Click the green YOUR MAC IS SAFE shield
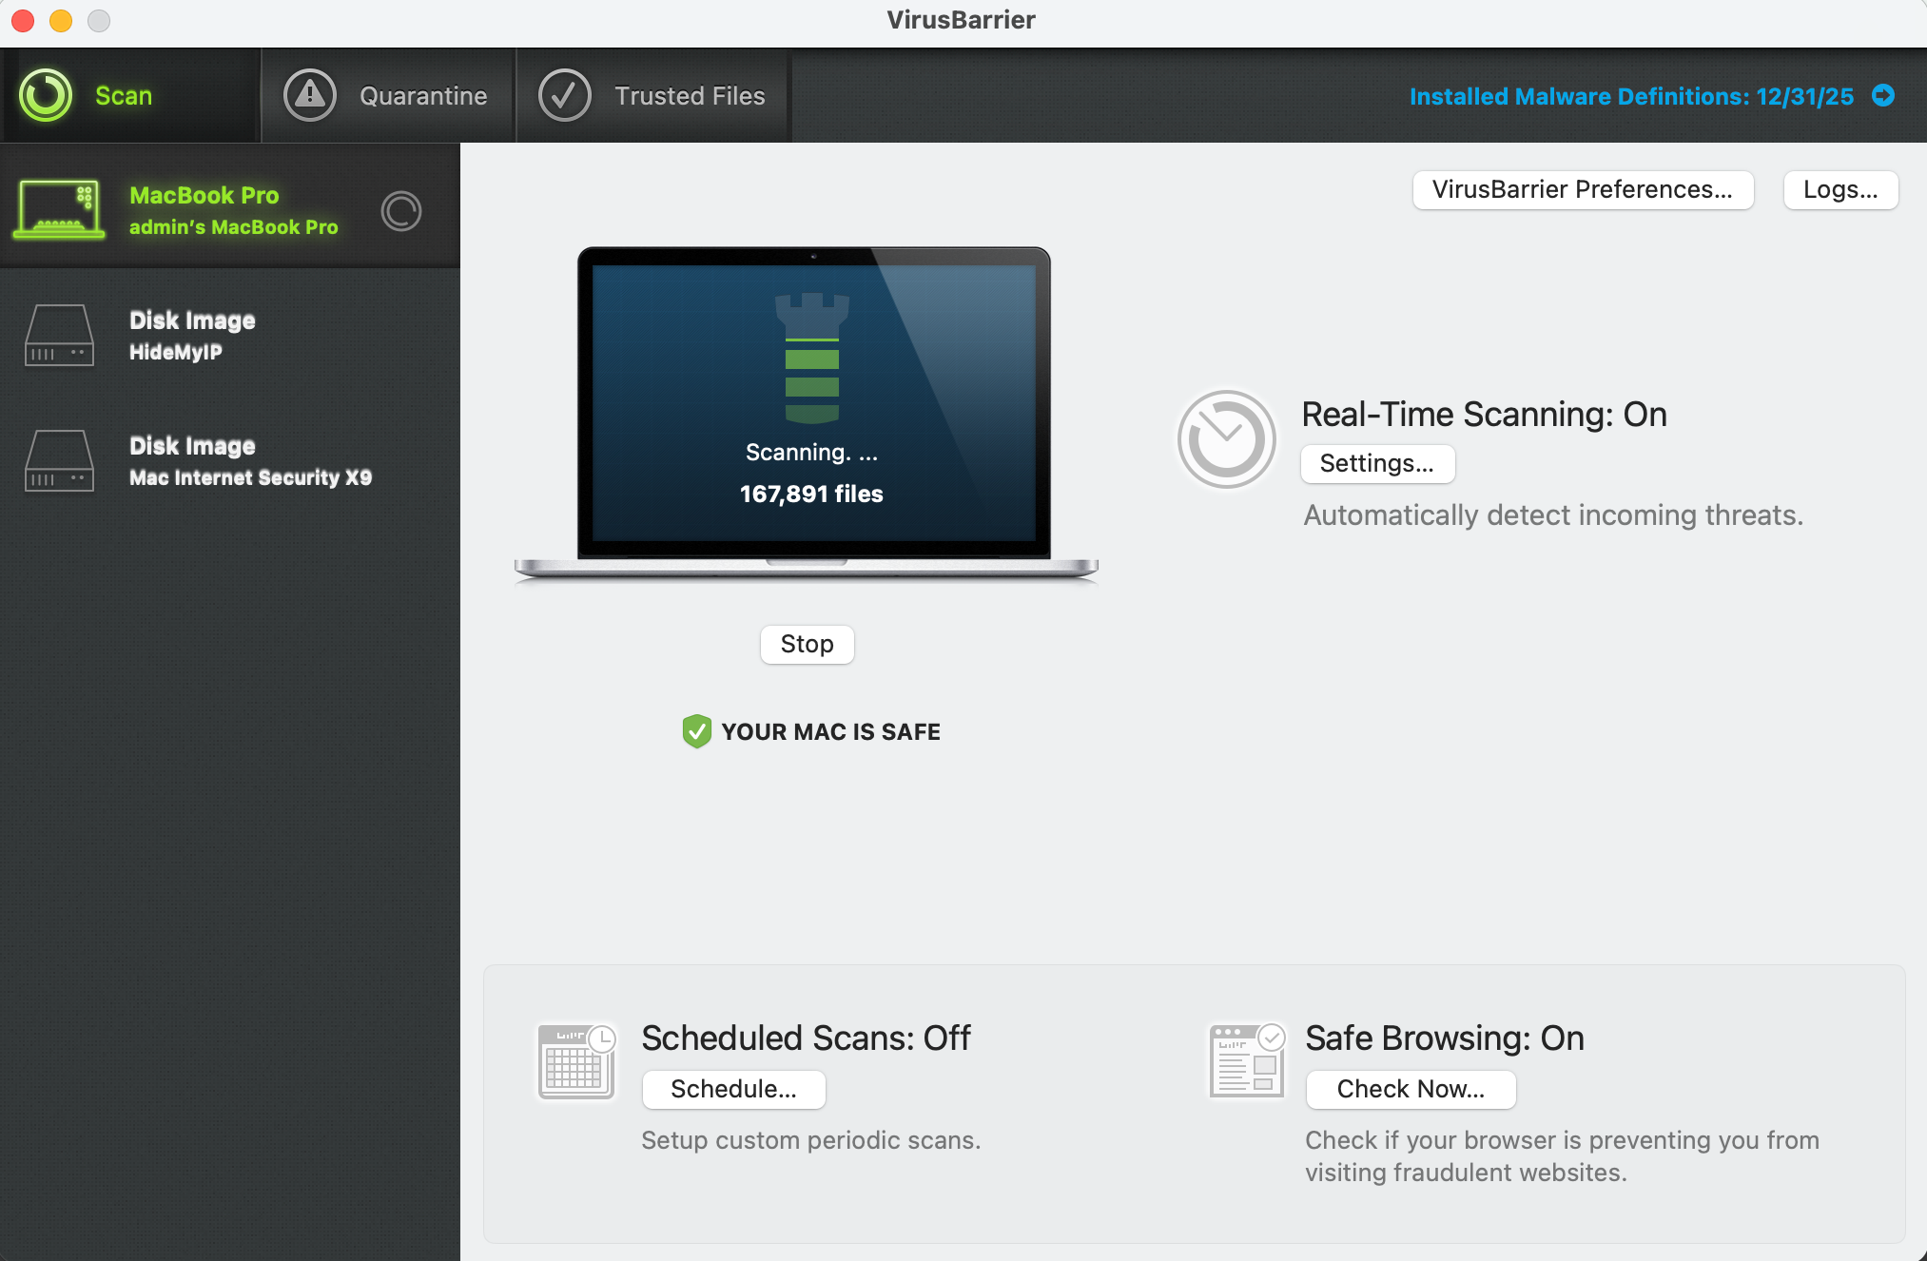The image size is (1927, 1261). click(697, 731)
